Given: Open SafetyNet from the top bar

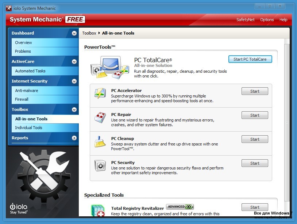Looking at the screenshot, I should (x=245, y=20).
